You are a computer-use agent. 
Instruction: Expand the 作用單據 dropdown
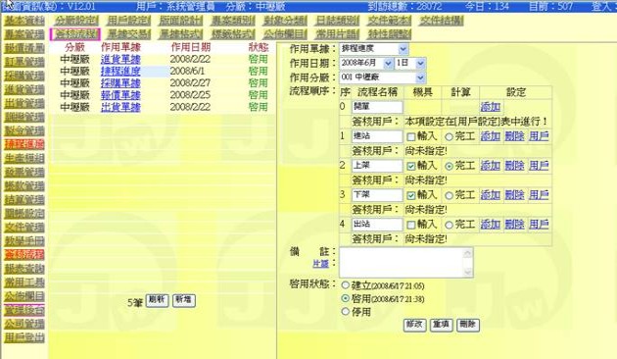(373, 49)
